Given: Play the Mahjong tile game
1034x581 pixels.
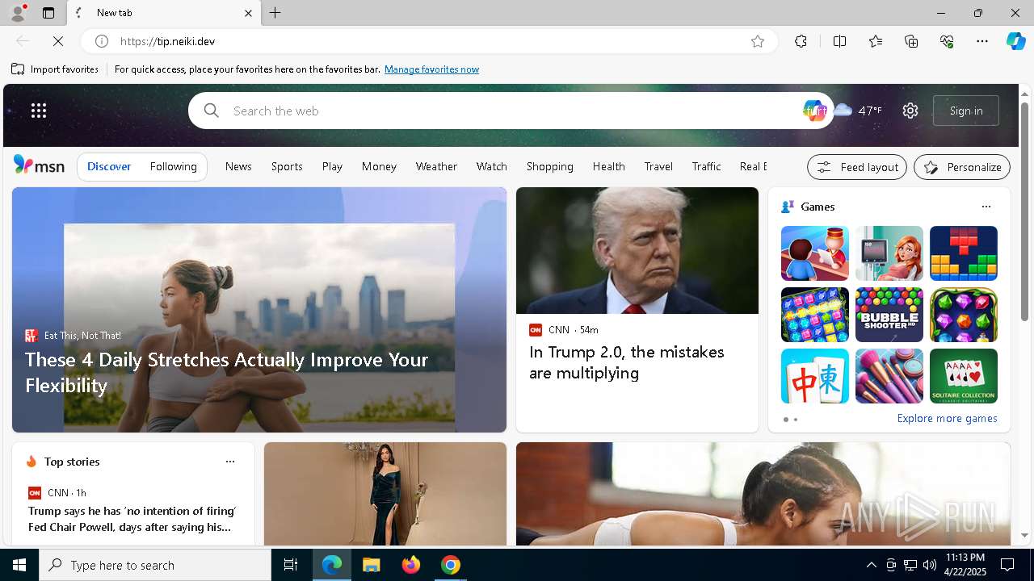Looking at the screenshot, I should click(x=815, y=376).
